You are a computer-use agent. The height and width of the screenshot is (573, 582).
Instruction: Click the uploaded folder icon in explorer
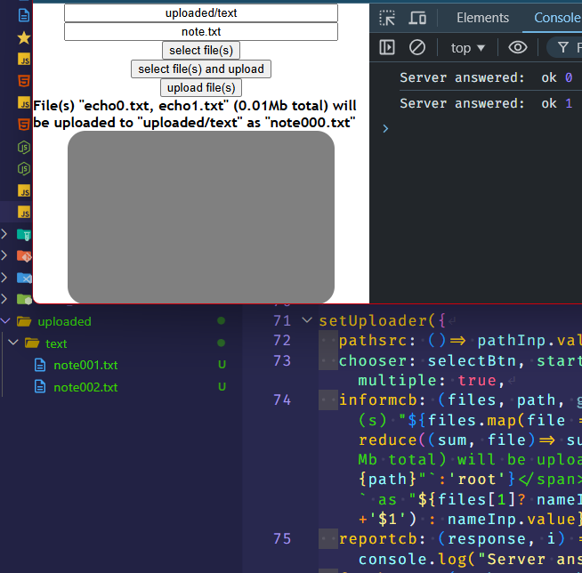click(24, 321)
